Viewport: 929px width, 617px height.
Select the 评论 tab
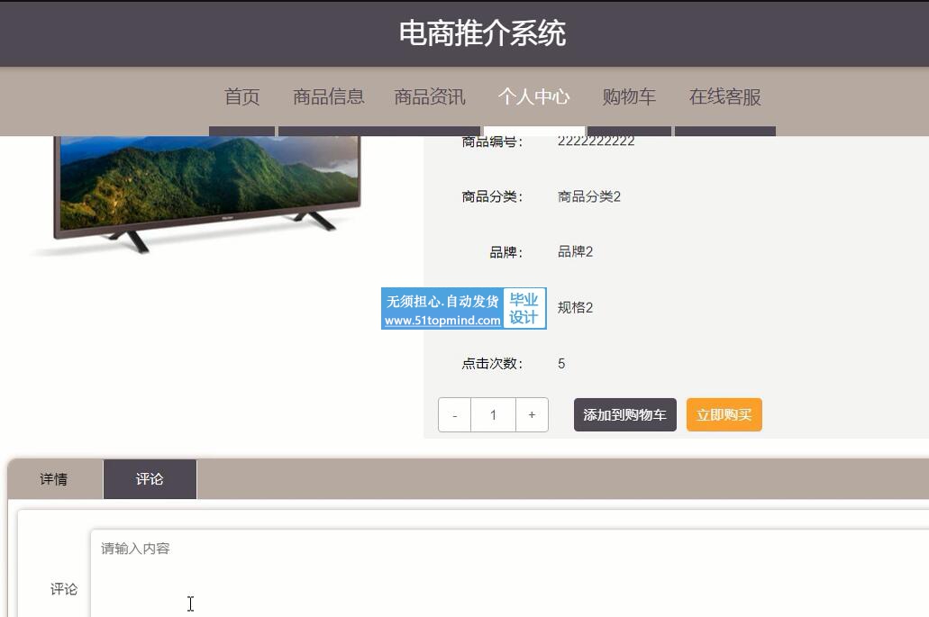(x=150, y=479)
